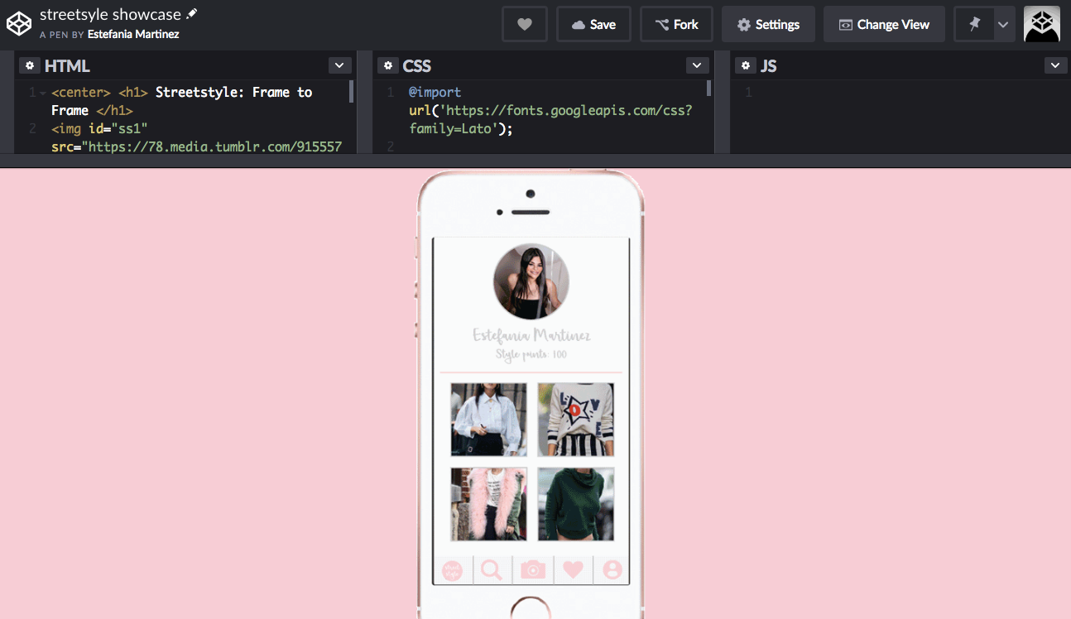Click the img id="ss1" line in HTML

(x=99, y=128)
